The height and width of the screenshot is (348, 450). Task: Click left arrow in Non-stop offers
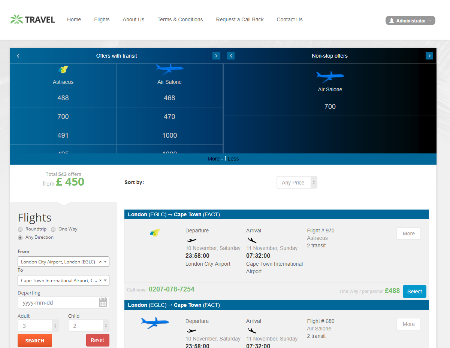pos(231,56)
